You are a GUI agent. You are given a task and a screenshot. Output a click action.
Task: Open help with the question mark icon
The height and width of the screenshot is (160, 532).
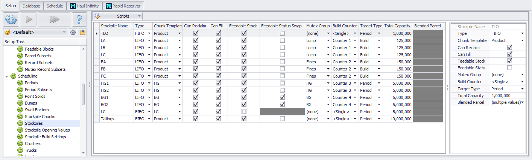tap(79, 19)
